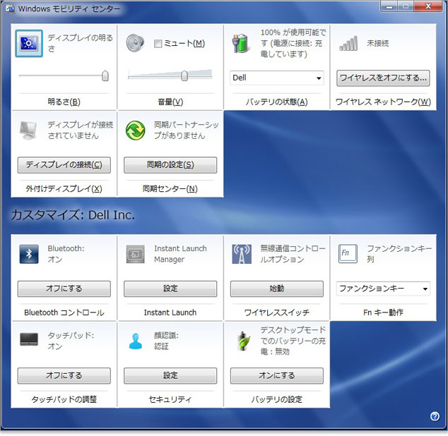
Task: Click the Mobility Center title bar icon
Action: [x=10, y=9]
